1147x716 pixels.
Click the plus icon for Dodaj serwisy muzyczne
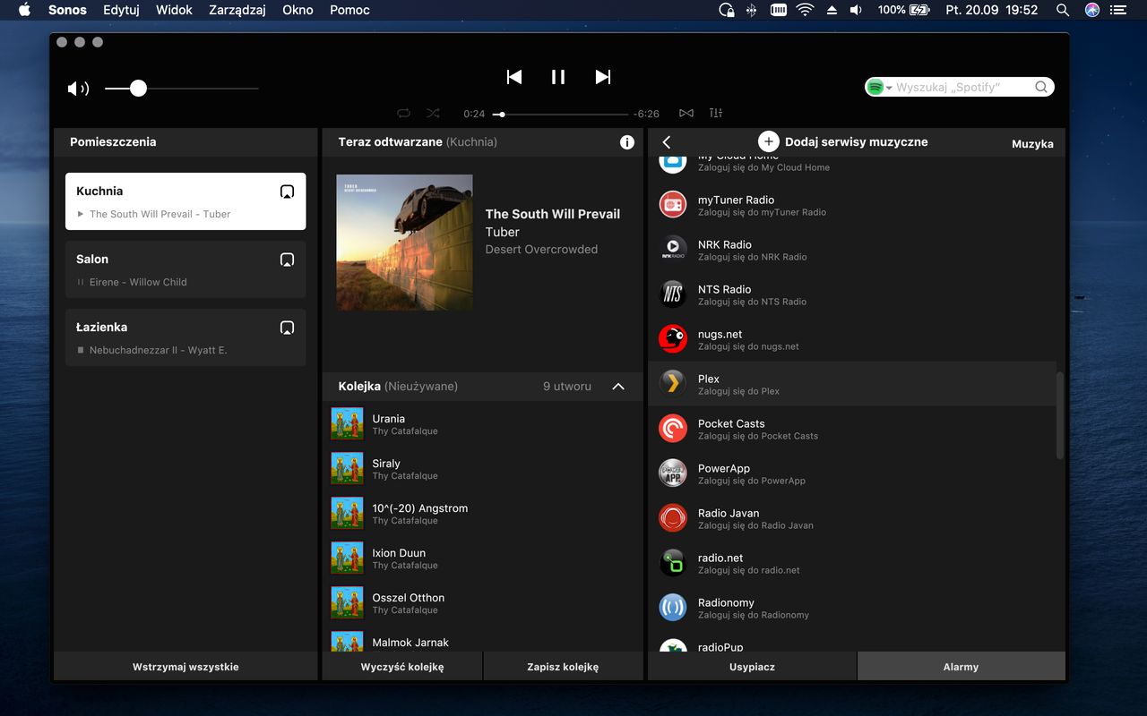click(768, 141)
